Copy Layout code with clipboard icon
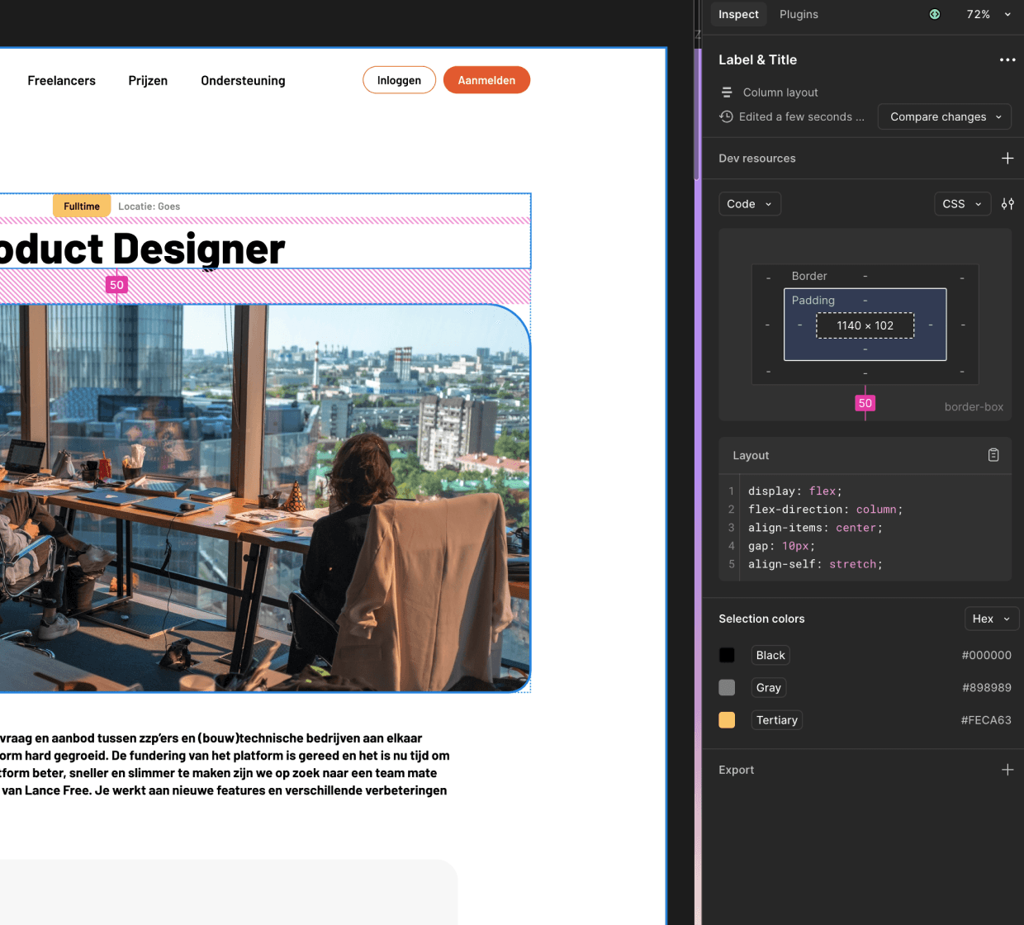This screenshot has width=1024, height=925. point(993,455)
